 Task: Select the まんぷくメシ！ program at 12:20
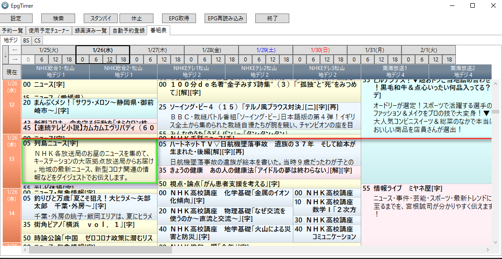89,108
